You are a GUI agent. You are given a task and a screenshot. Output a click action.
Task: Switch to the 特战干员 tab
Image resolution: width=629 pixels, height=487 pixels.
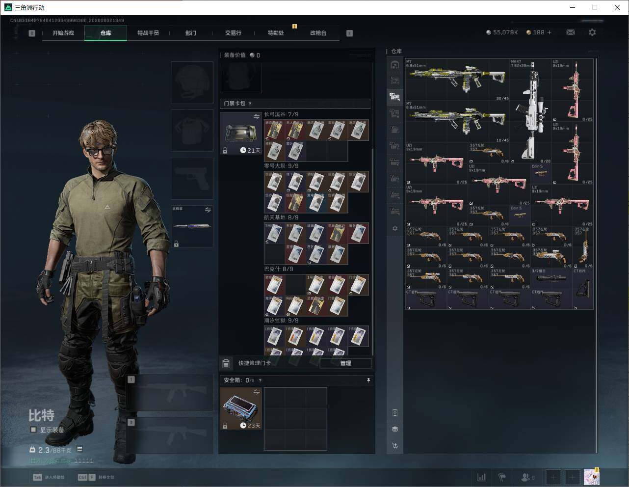coord(148,33)
